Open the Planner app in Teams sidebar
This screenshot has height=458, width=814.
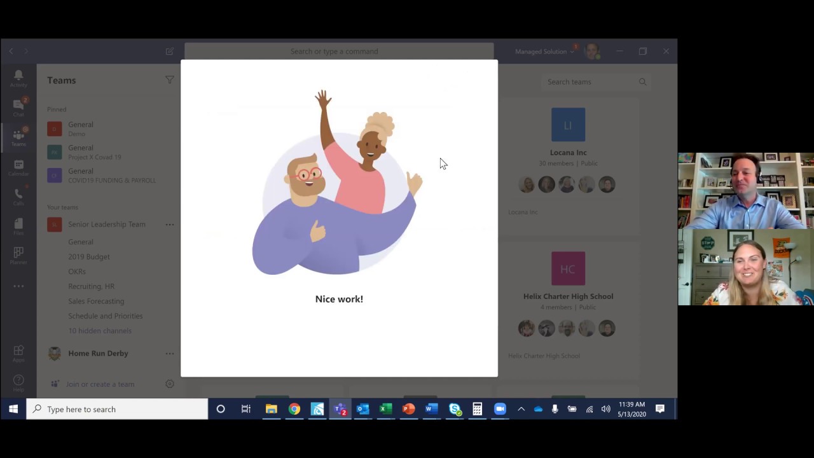click(x=18, y=256)
